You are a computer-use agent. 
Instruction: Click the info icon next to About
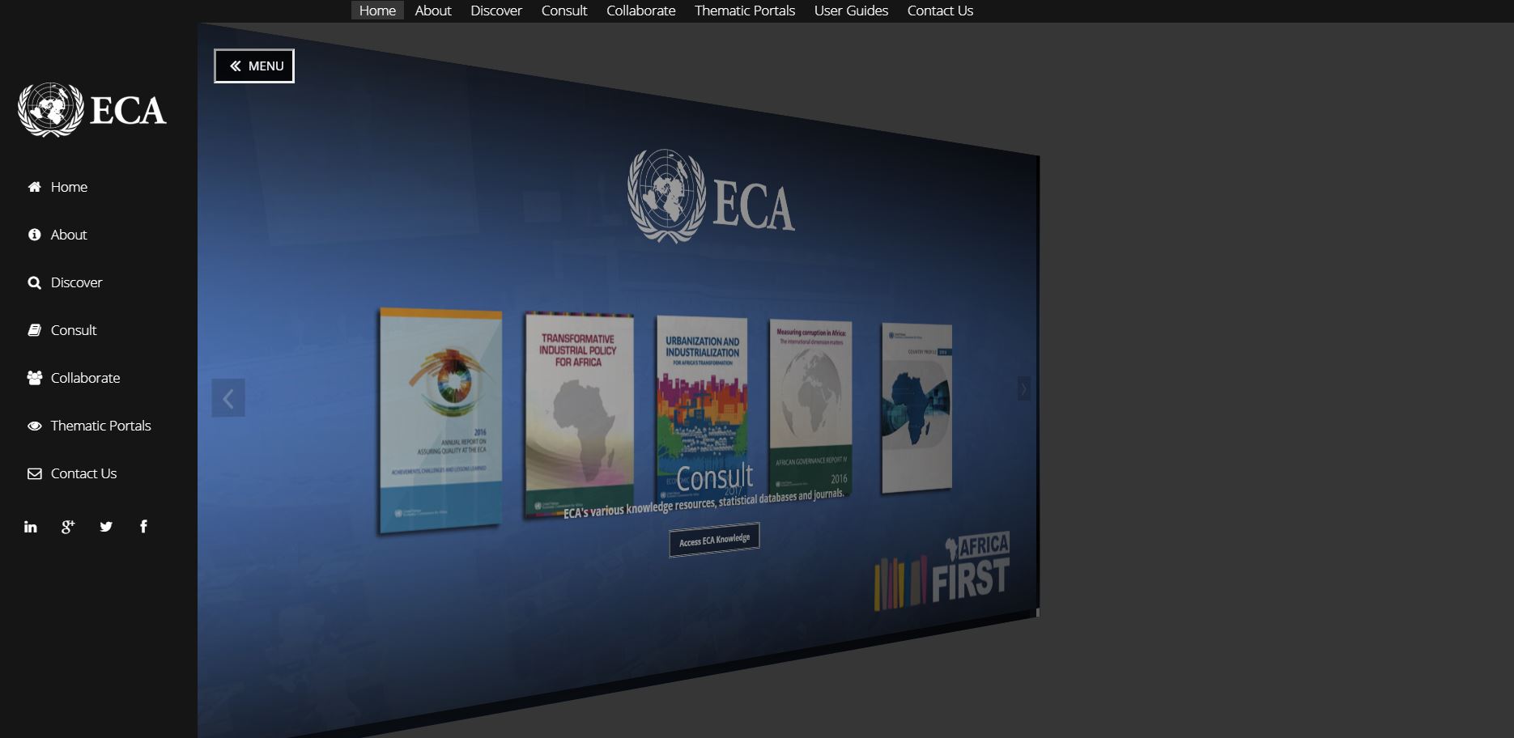click(x=34, y=234)
